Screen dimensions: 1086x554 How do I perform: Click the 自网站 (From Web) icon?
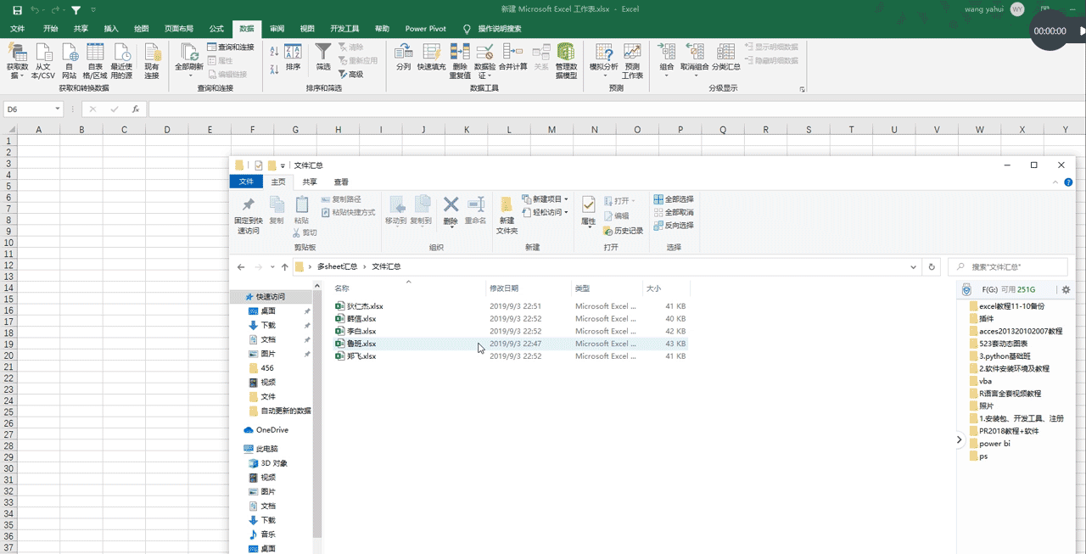pyautogui.click(x=69, y=61)
